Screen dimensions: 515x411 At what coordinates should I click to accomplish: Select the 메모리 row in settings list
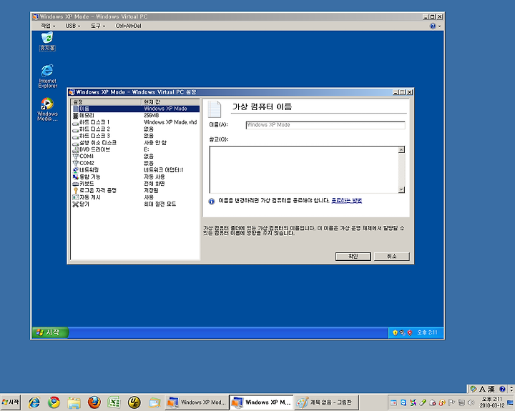point(135,116)
